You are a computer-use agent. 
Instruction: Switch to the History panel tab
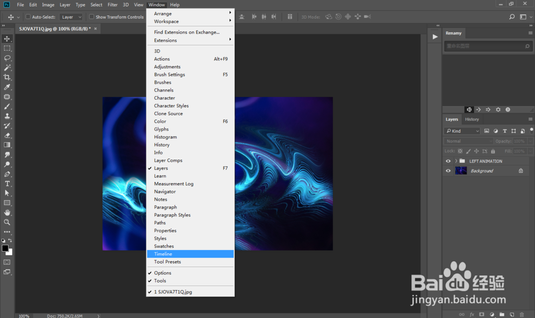(471, 119)
